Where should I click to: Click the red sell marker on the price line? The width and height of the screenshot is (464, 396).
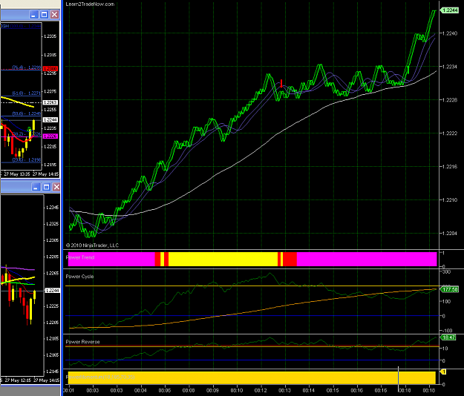tap(281, 83)
